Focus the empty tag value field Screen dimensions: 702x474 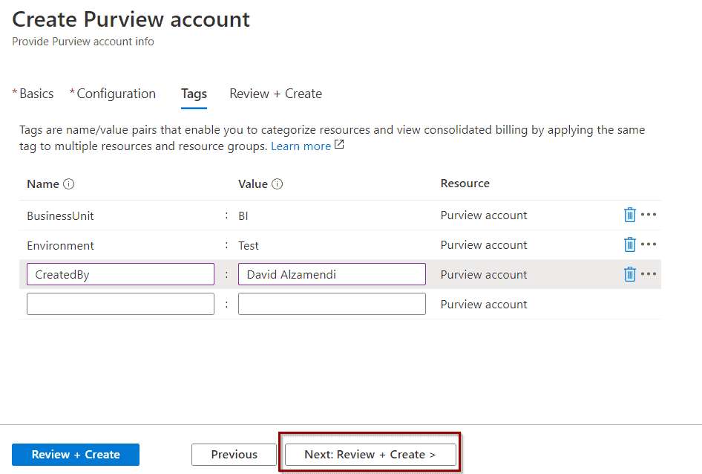pyautogui.click(x=332, y=304)
